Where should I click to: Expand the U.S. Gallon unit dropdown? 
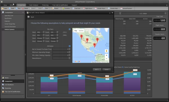165,14
